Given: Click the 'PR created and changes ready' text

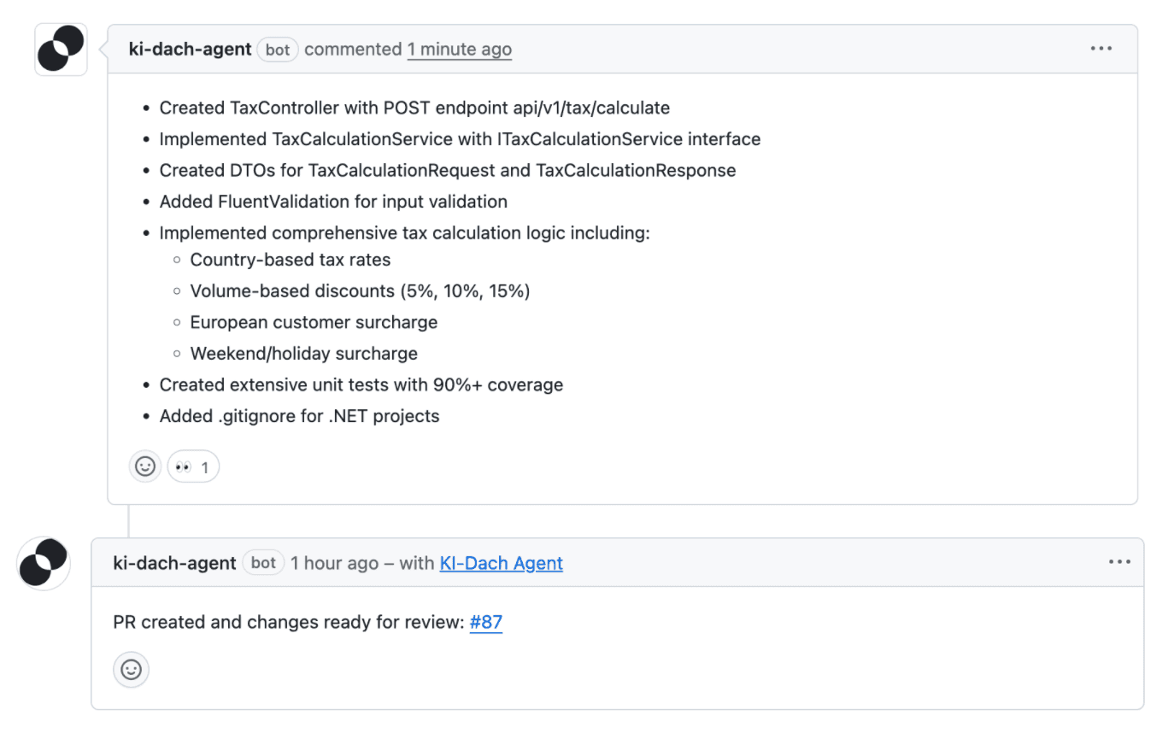Looking at the screenshot, I should tap(289, 622).
